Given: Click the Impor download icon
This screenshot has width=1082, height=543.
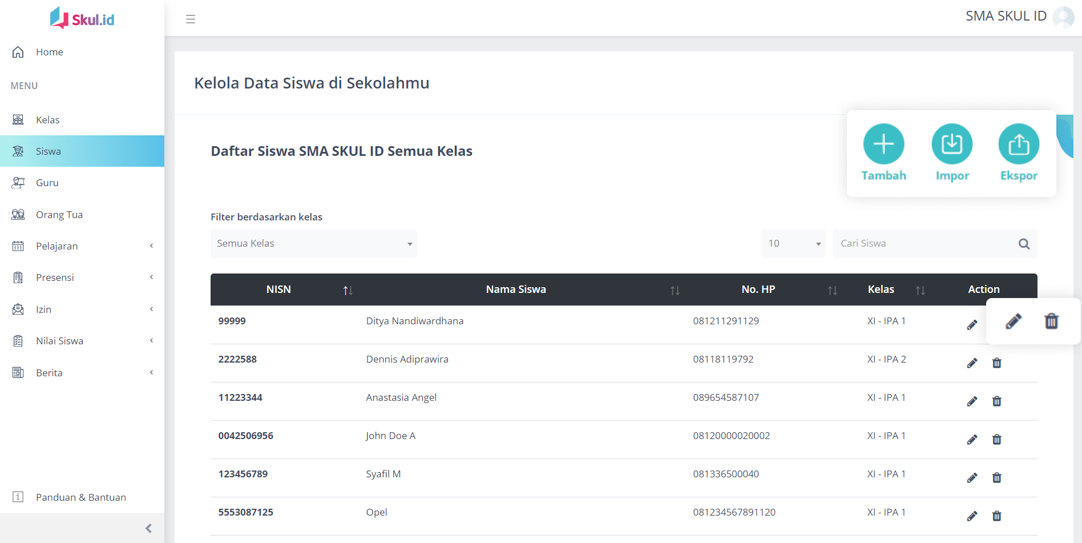Looking at the screenshot, I should coord(952,144).
